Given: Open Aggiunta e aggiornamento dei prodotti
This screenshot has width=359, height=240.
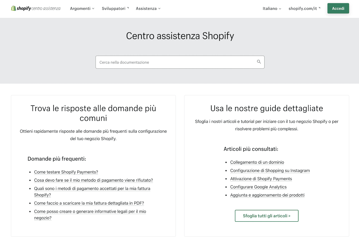Looking at the screenshot, I should pos(267,195).
